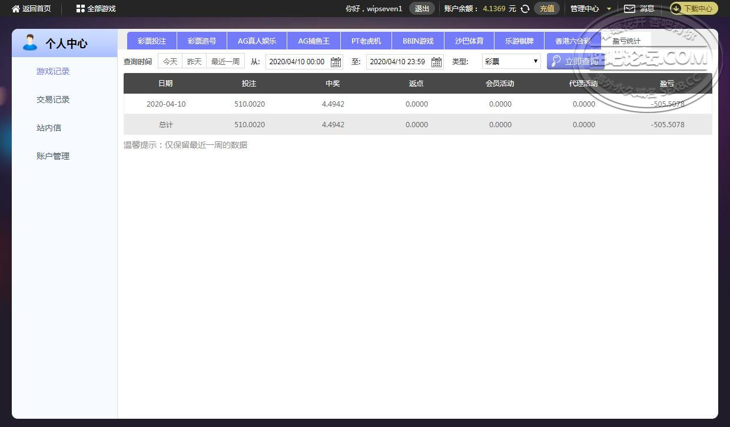Filter by 昨天 quick time button
The width and height of the screenshot is (730, 427).
194,61
